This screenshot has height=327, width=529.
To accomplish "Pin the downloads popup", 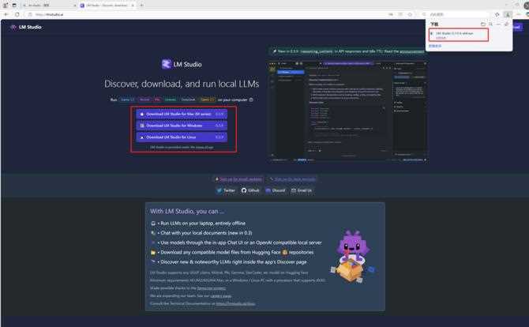I will 506,24.
